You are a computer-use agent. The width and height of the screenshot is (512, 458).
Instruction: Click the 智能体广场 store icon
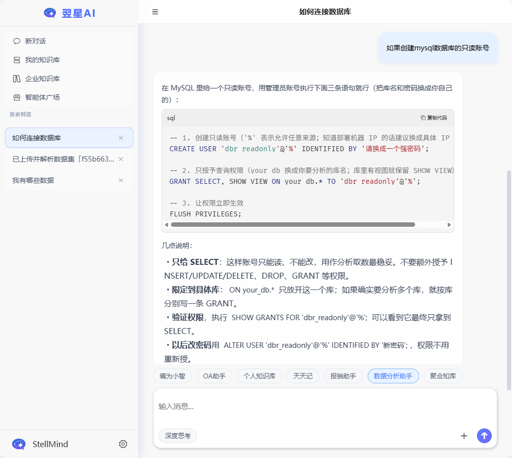[x=17, y=97]
